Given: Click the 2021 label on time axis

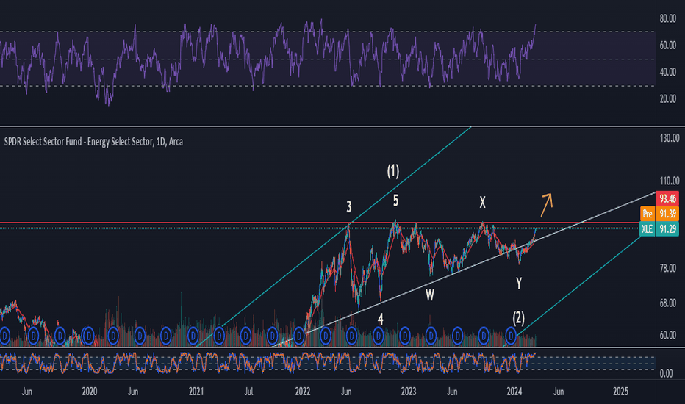Looking at the screenshot, I should [x=196, y=392].
